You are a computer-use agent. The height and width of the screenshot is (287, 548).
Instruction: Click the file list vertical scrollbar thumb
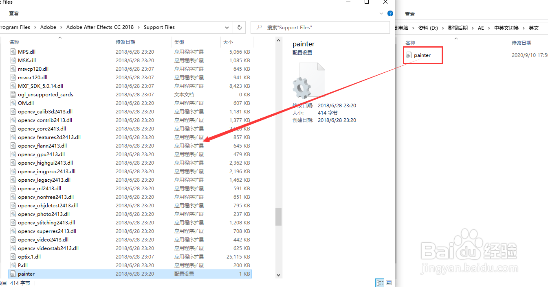click(278, 217)
